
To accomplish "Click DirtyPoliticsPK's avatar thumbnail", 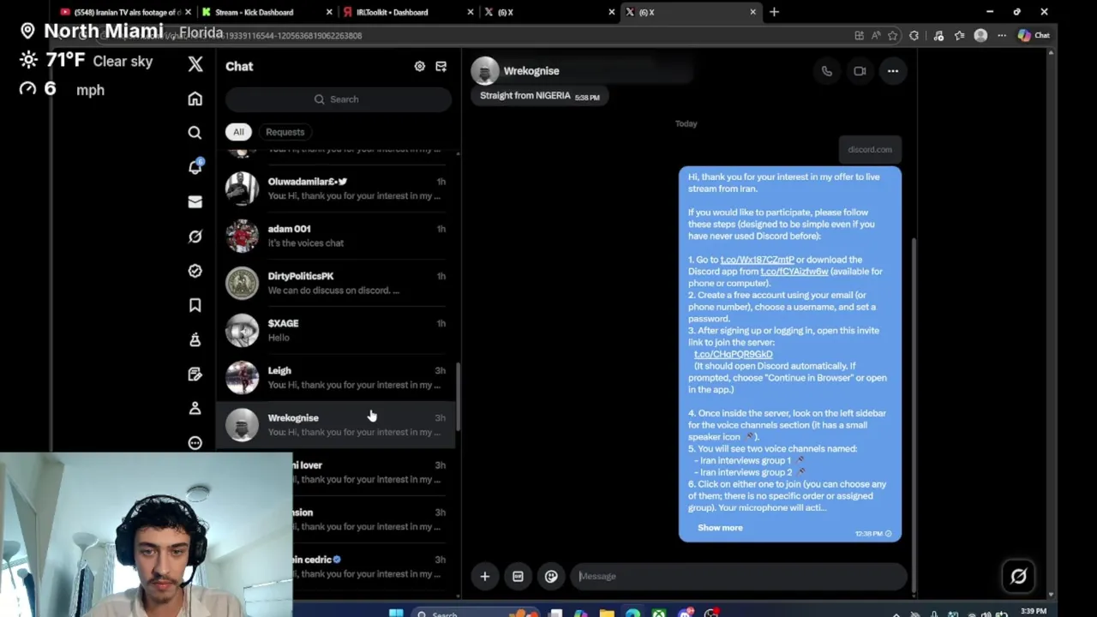I will (242, 283).
